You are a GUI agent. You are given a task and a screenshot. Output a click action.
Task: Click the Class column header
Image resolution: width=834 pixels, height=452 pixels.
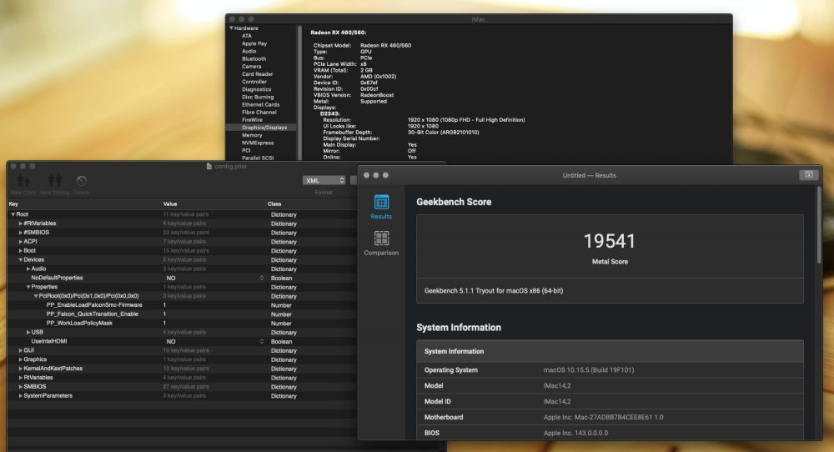click(x=311, y=203)
